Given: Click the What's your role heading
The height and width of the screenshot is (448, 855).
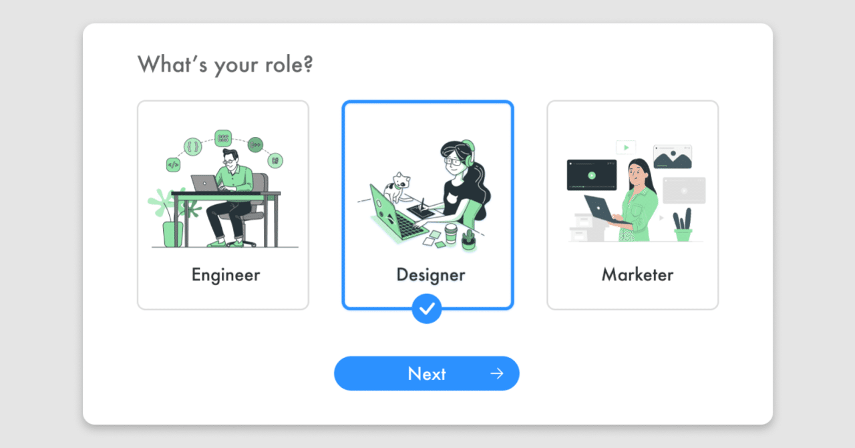Looking at the screenshot, I should point(225,65).
